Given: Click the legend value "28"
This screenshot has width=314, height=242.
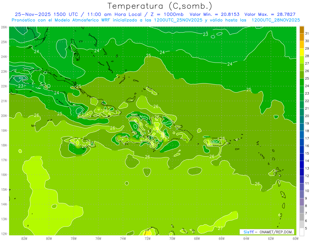Looking at the screenshot, I should tap(307, 56).
